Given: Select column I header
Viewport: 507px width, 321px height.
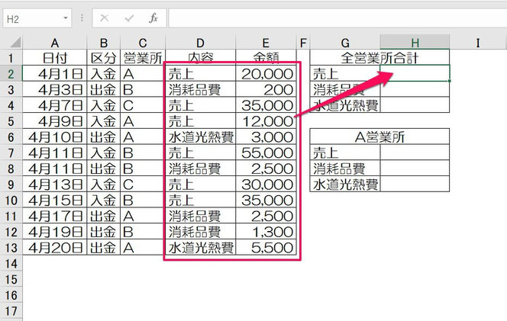Looking at the screenshot, I should coord(478,42).
